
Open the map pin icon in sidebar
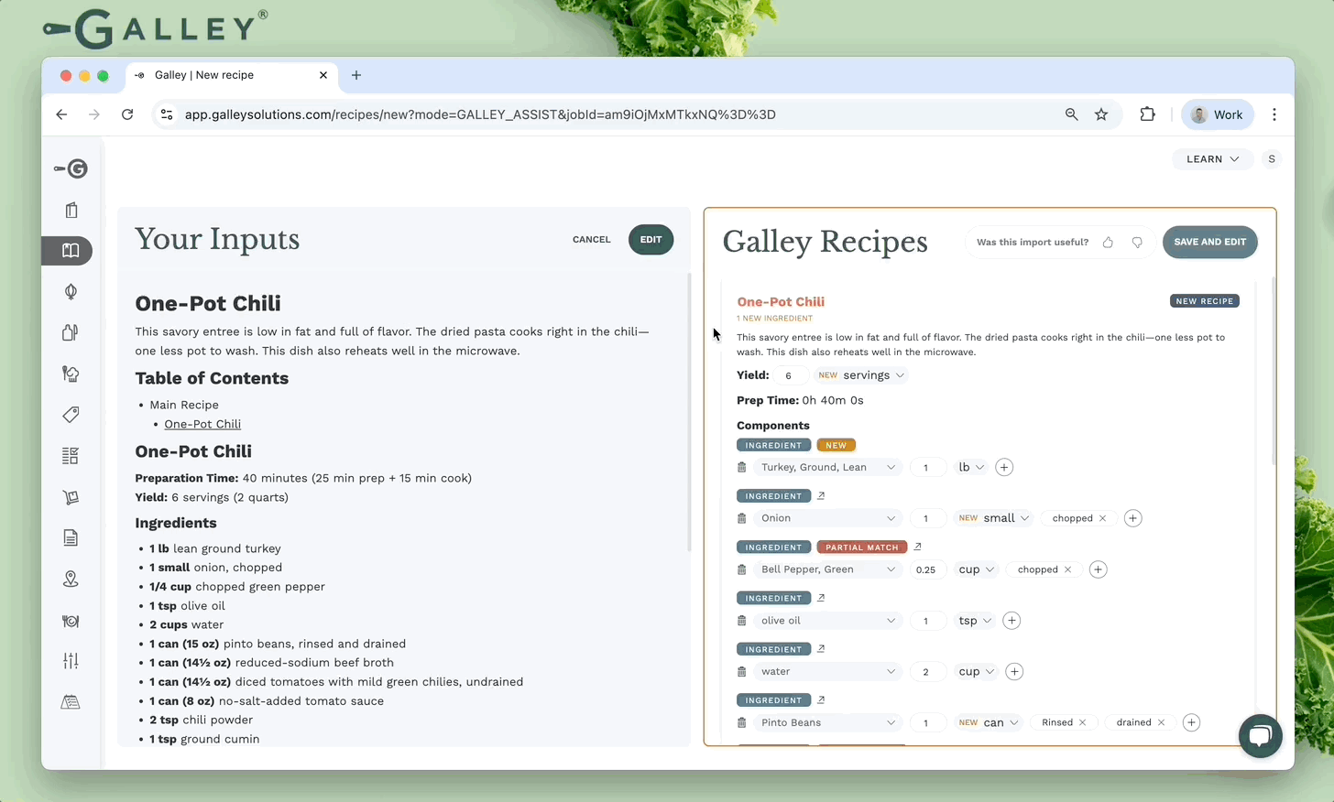coord(71,579)
